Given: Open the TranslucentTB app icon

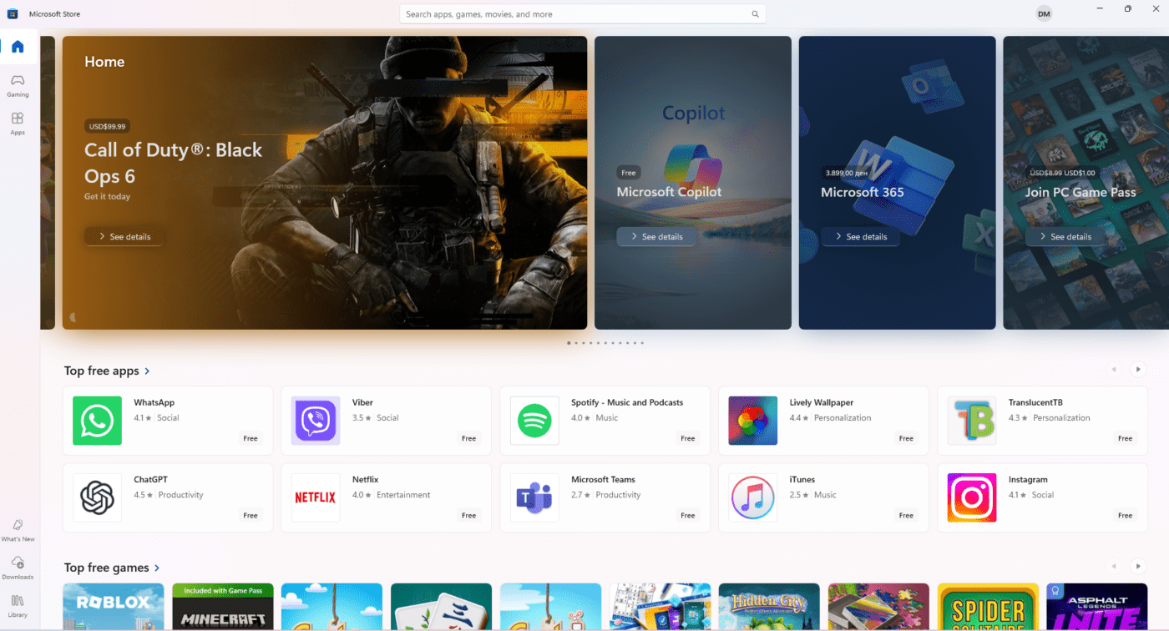Looking at the screenshot, I should pos(972,421).
